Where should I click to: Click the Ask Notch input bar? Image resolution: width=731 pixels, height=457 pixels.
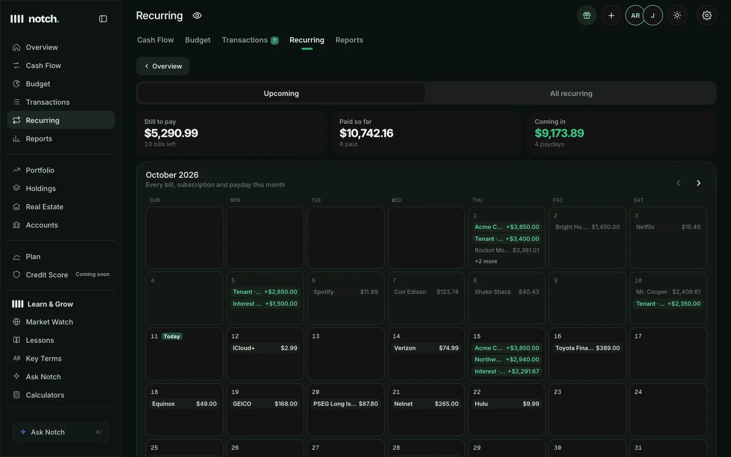61,432
